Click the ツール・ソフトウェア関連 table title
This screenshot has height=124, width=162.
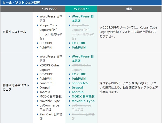click(21, 3)
